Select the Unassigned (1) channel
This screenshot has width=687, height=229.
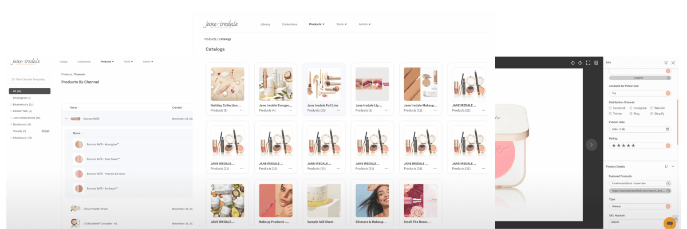[22, 98]
